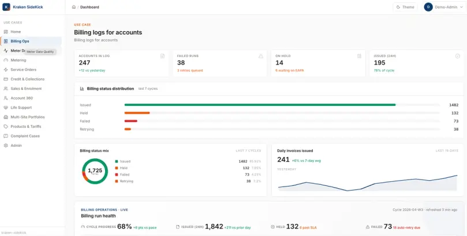467x236 pixels.
Task: Click the Home sidebar icon
Action: click(x=6, y=32)
